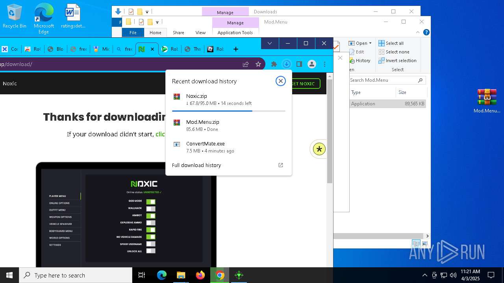Switch to the Home ribbon tab

point(155,33)
